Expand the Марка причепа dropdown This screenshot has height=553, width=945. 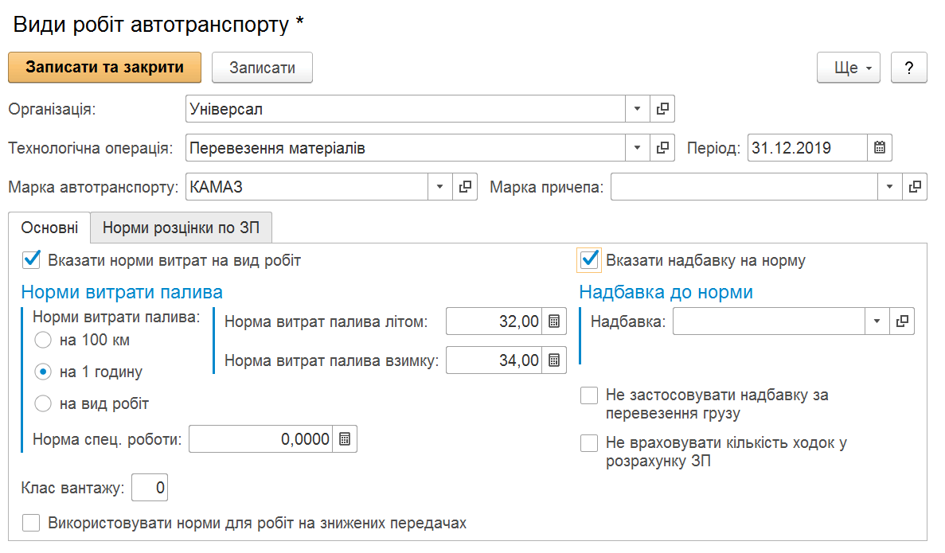[889, 187]
